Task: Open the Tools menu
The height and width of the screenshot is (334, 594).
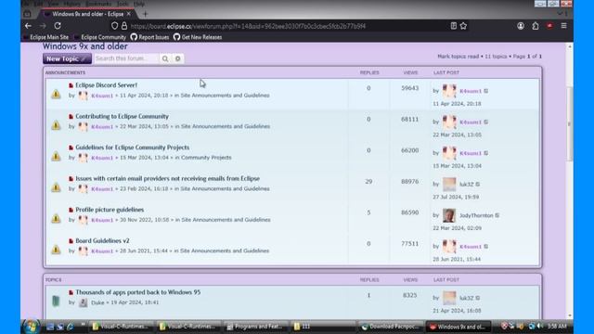Action: pyautogui.click(x=123, y=4)
